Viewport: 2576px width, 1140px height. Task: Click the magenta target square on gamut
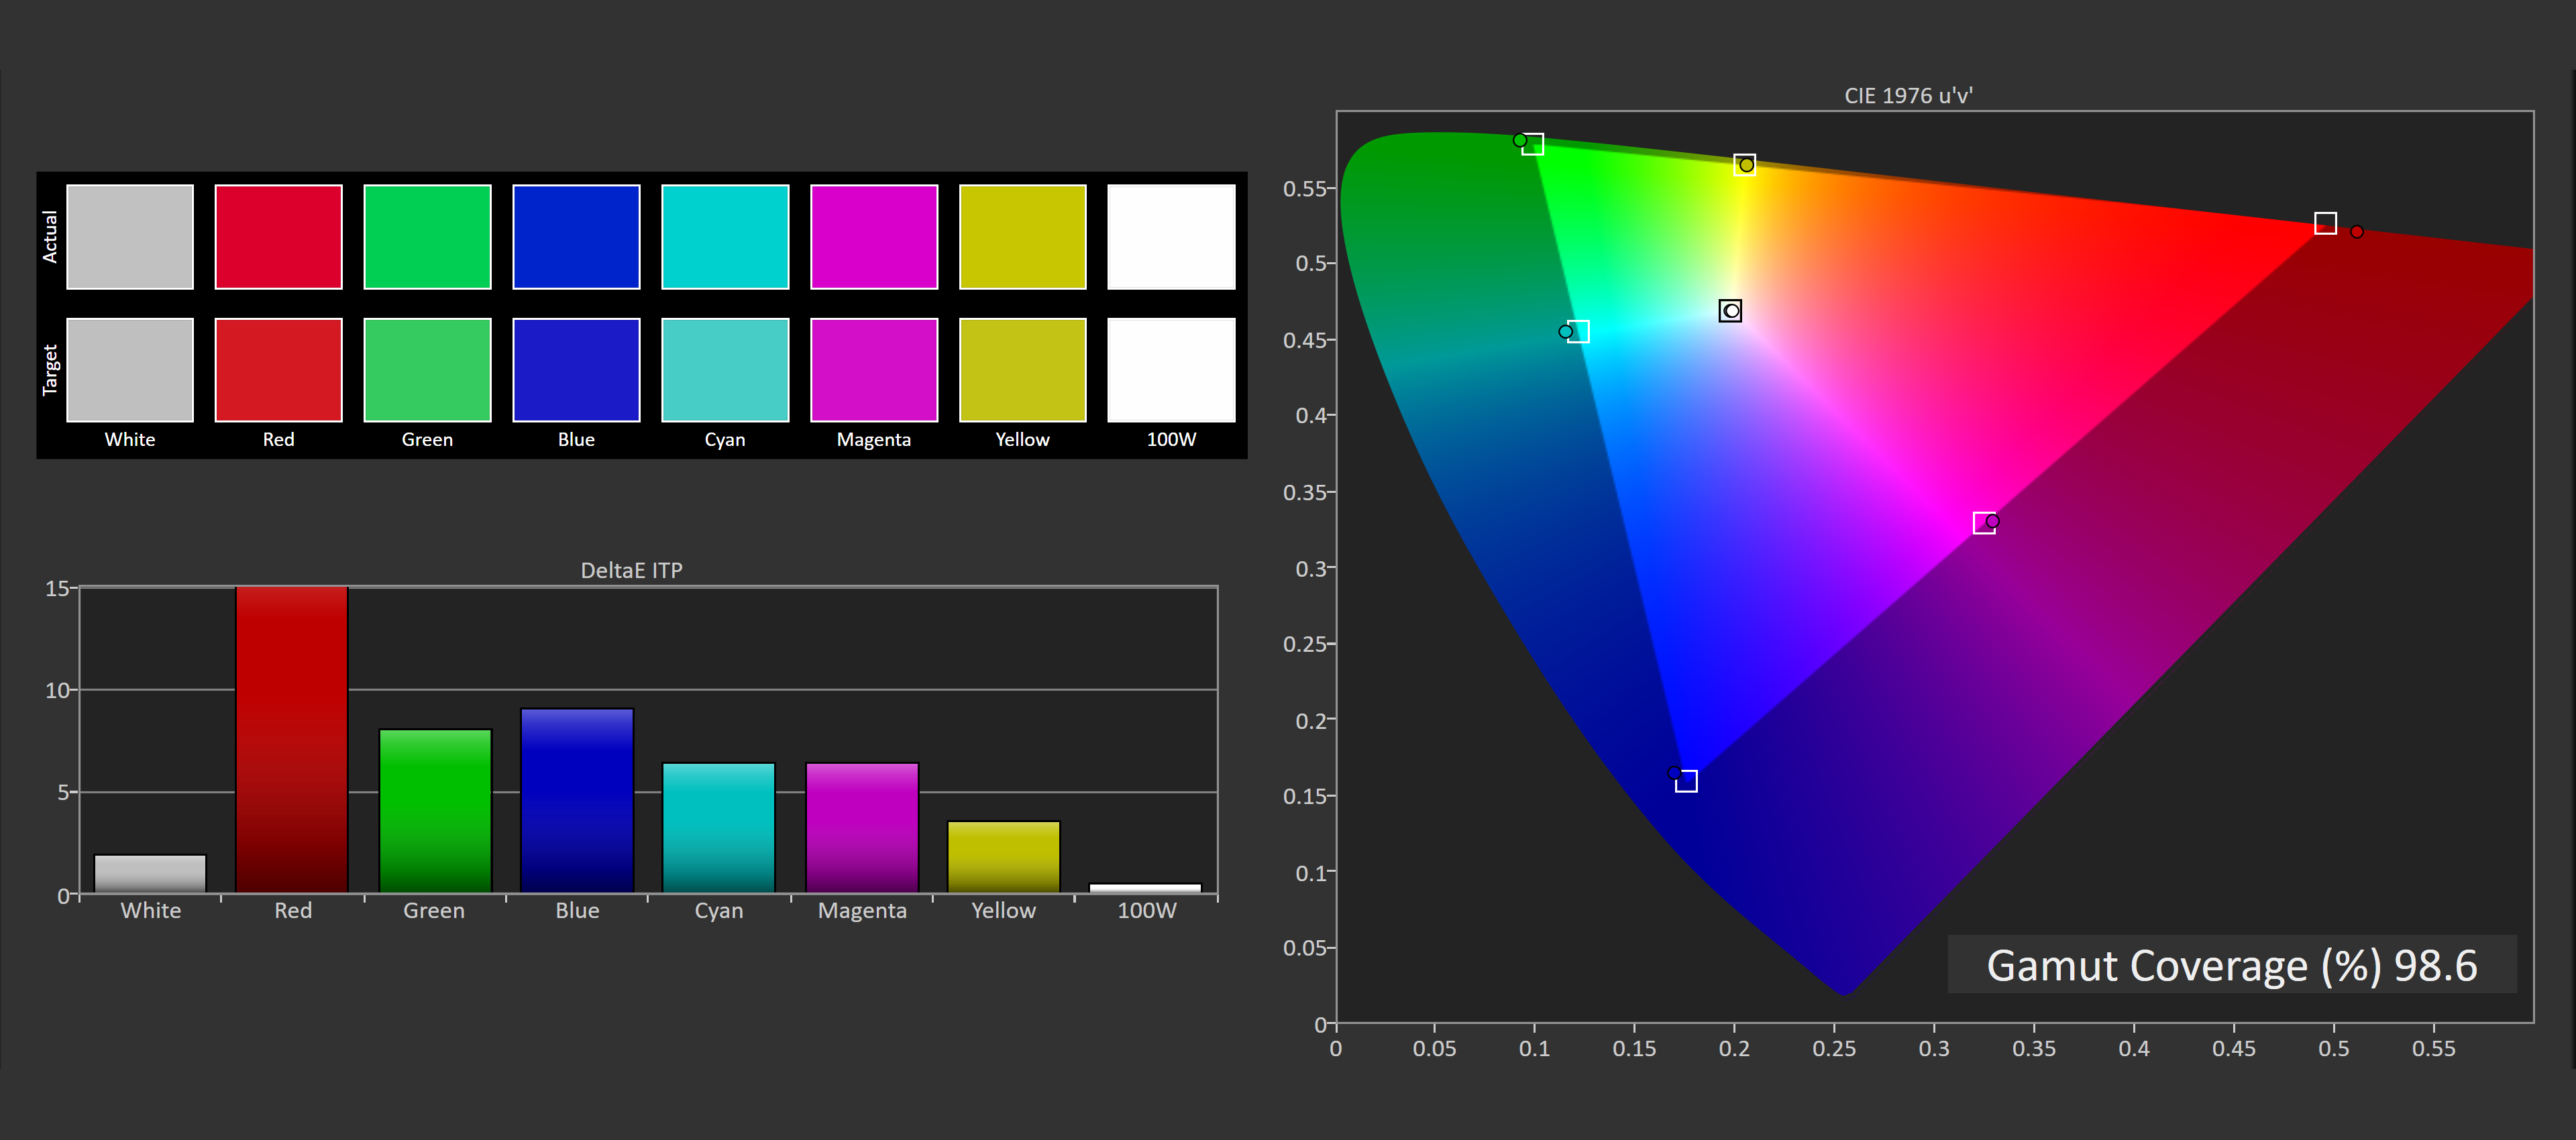click(x=1984, y=523)
